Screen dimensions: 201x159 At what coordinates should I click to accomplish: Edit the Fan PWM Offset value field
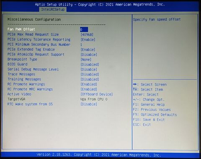[x=84, y=29]
